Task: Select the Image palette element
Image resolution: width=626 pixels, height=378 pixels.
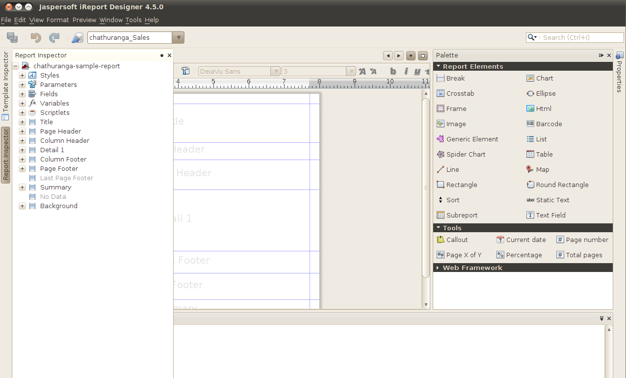Action: pos(451,124)
